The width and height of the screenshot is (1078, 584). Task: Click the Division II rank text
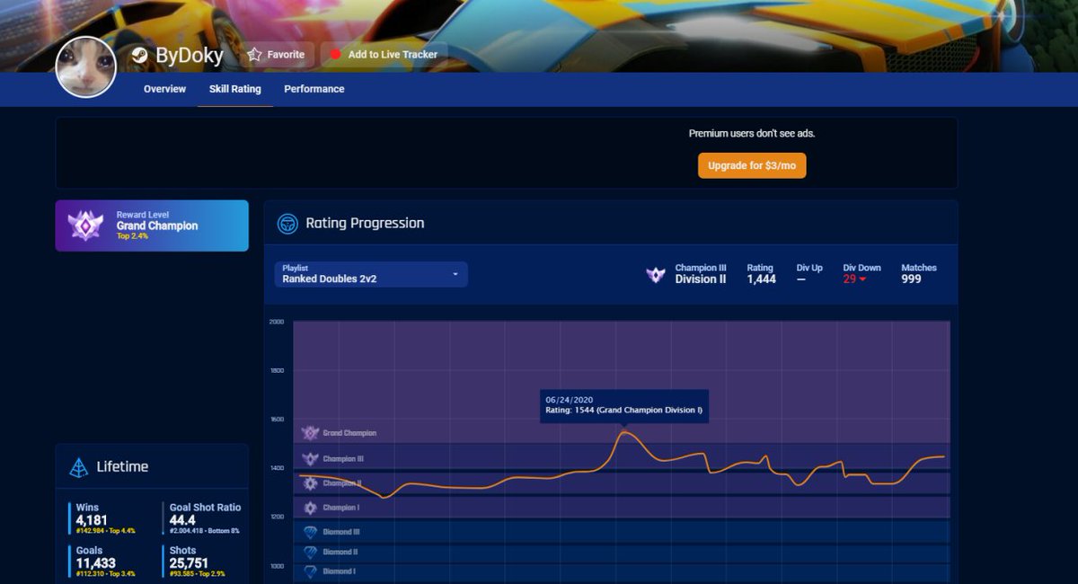(701, 279)
